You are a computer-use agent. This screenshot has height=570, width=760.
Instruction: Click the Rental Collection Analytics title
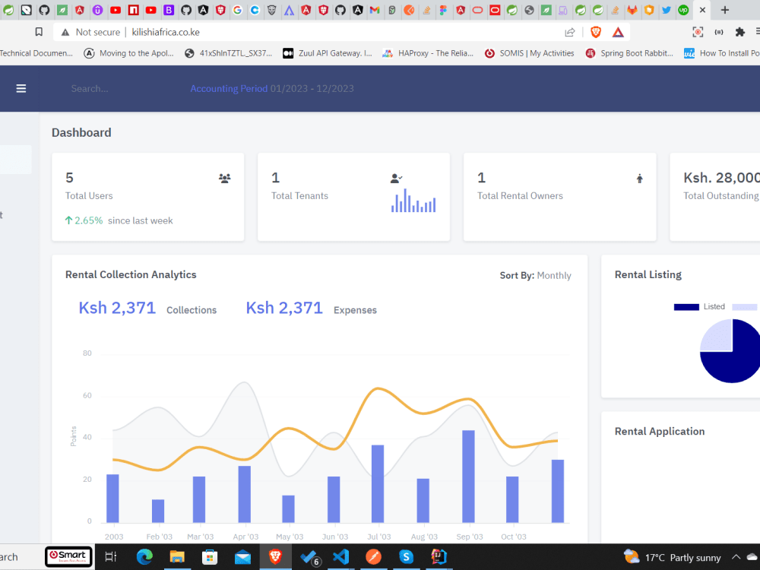tap(131, 274)
